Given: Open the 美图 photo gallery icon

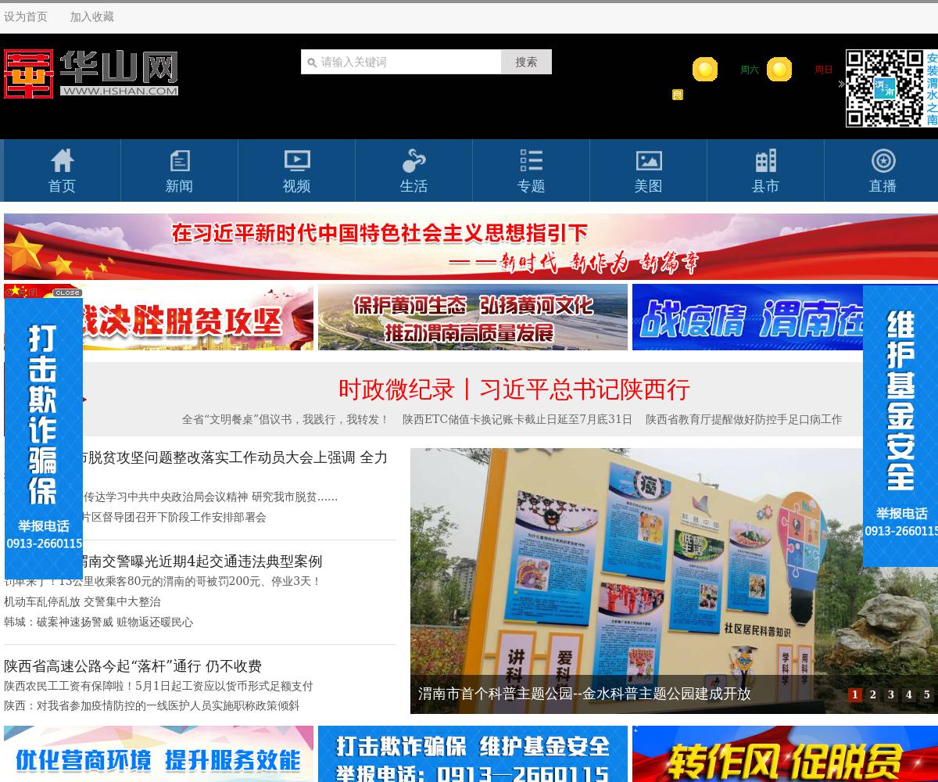Looking at the screenshot, I should point(648,170).
